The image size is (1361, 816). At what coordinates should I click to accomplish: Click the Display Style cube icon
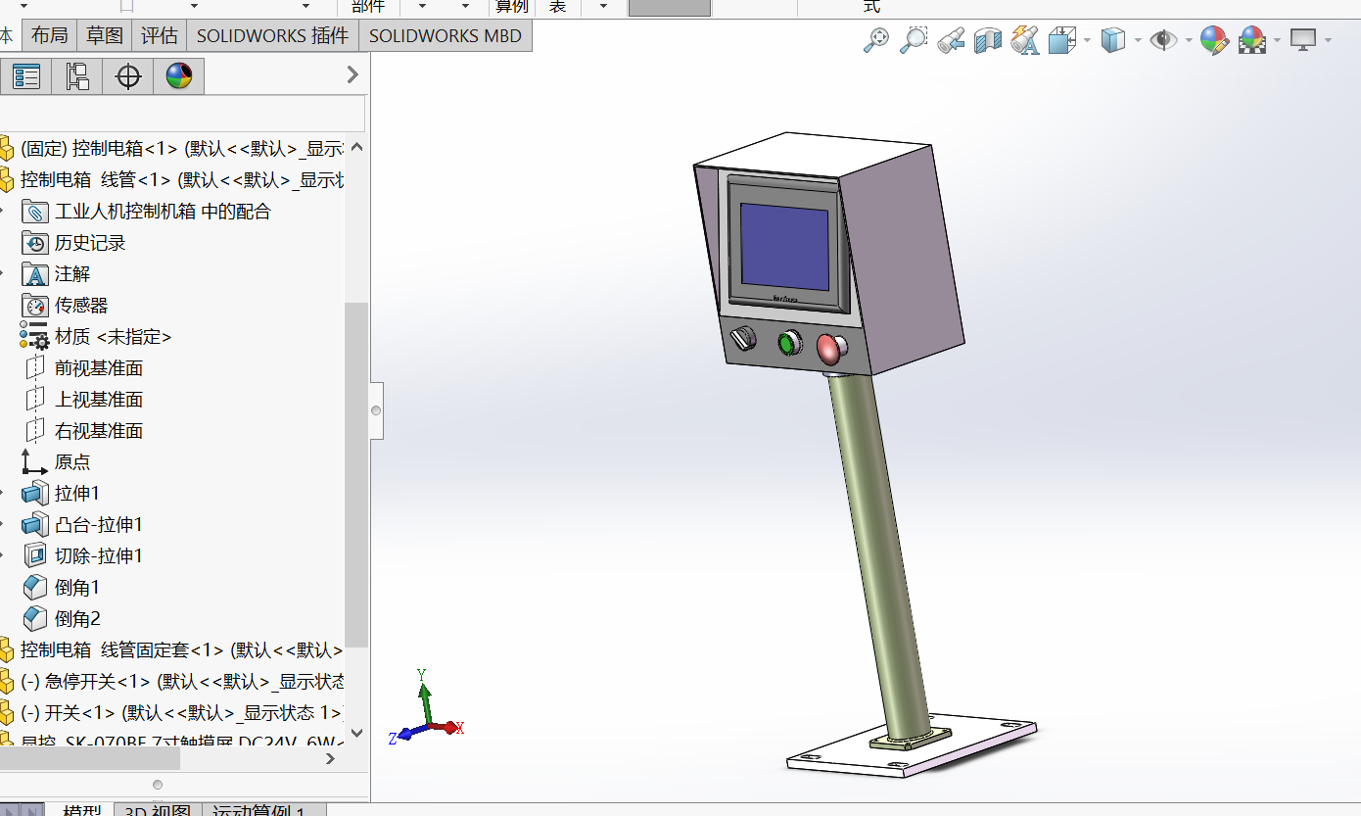(1113, 40)
